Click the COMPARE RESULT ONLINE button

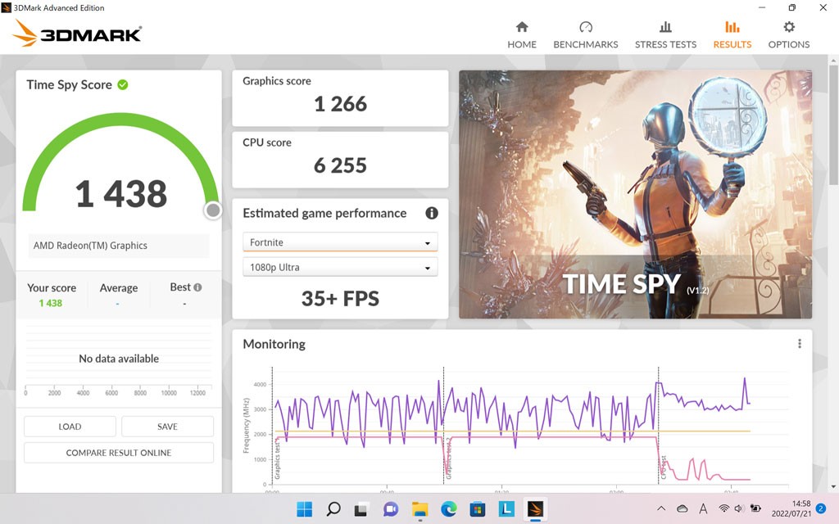[119, 453]
